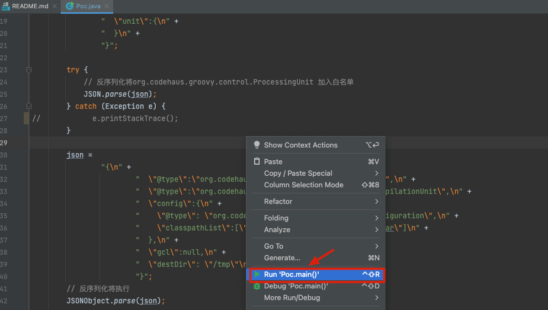Click the lightbulb context actions icon
Screen dimensions: 548x310
pyautogui.click(x=257, y=145)
